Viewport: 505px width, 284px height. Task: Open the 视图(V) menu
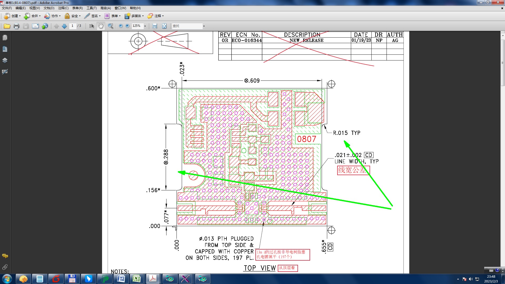(x=34, y=8)
